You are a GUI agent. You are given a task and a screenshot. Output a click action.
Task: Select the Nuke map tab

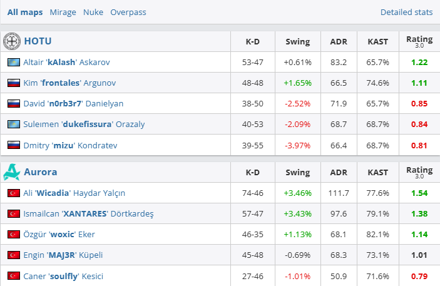pos(93,12)
